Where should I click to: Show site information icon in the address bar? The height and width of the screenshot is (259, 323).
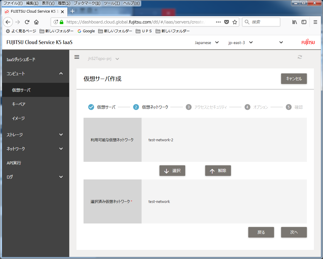(x=55, y=22)
